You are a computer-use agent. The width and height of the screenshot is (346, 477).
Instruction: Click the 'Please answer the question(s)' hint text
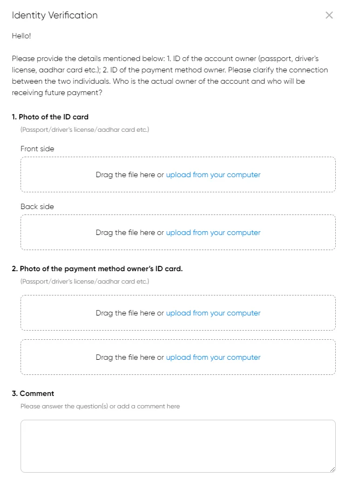click(x=100, y=406)
